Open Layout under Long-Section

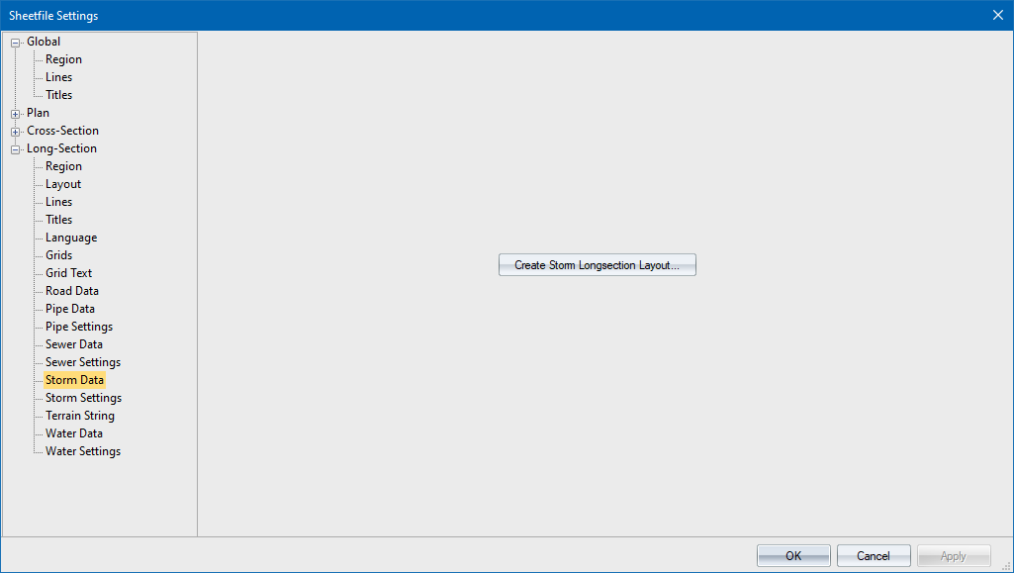[x=63, y=184]
